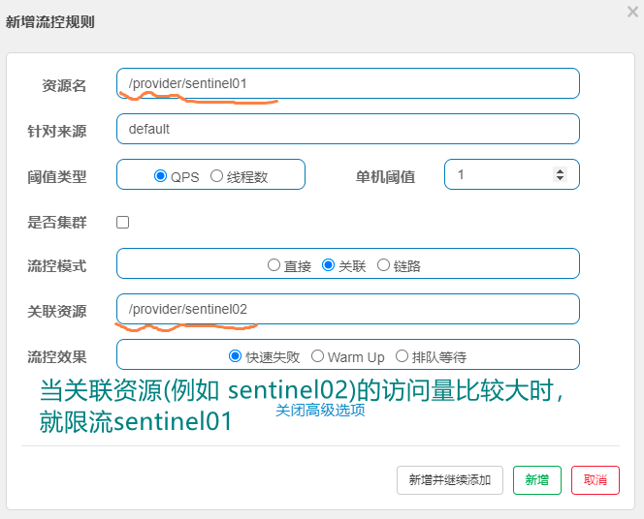Click the 关联资源 field label

click(x=56, y=311)
